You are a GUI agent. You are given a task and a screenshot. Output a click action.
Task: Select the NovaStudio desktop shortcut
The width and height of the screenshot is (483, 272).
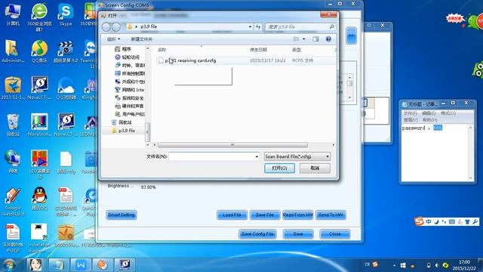click(39, 125)
